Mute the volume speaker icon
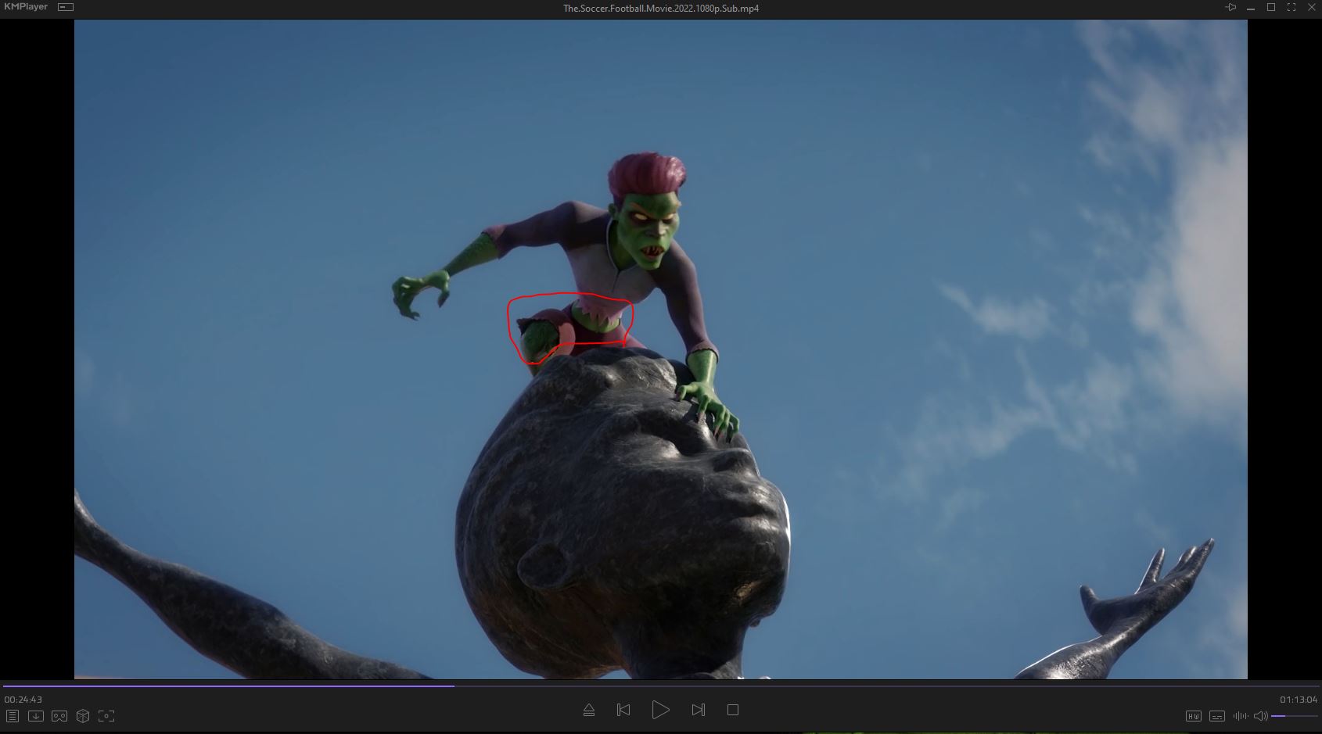The image size is (1322, 734). (x=1260, y=716)
